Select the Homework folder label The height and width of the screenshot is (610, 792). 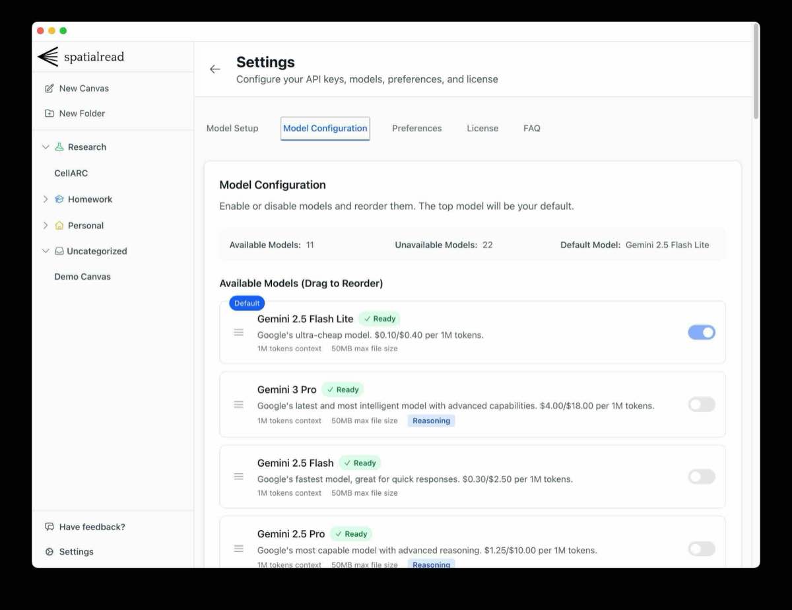tap(90, 199)
